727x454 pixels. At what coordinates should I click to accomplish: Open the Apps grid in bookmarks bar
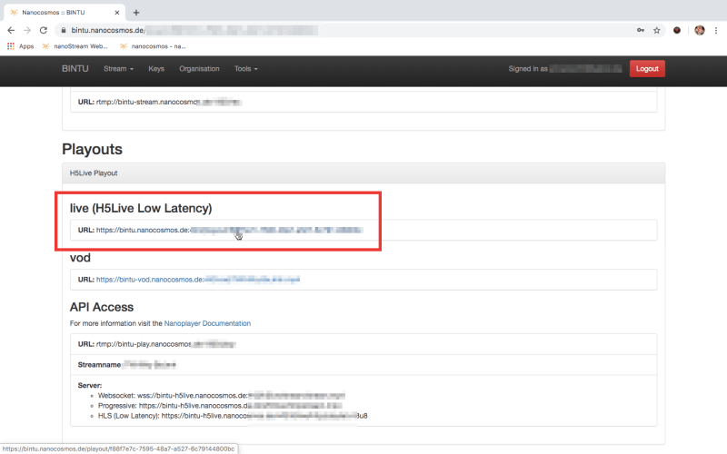pos(20,45)
